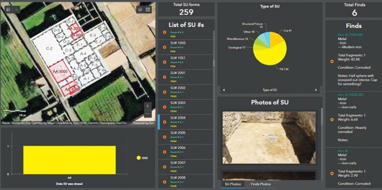Select SU# 2008 in the list
The height and width of the screenshot is (190, 382).
186,181
